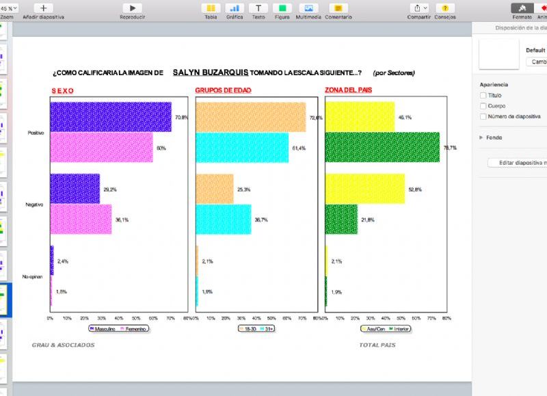
Task: Click the Negativo axis label
Action: (x=35, y=204)
